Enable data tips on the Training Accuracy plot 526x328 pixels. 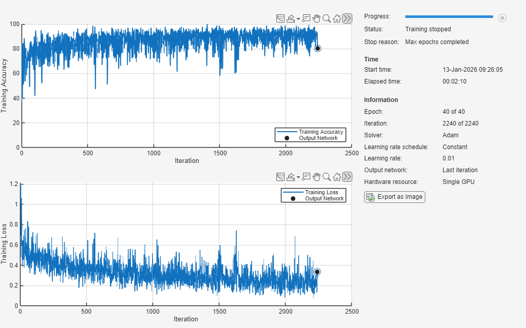tap(306, 18)
